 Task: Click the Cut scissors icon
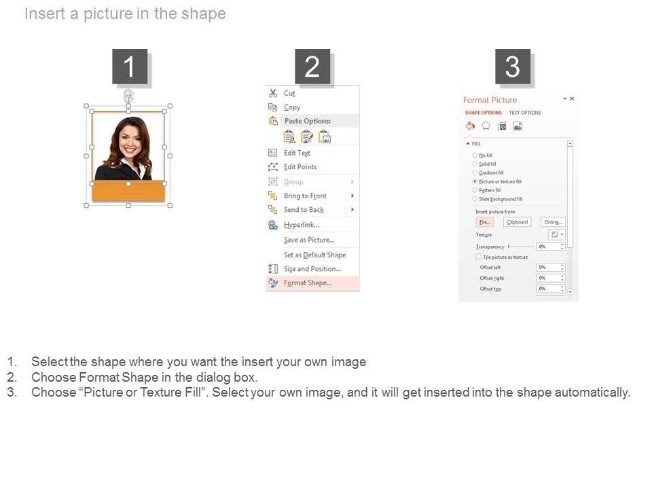(273, 93)
